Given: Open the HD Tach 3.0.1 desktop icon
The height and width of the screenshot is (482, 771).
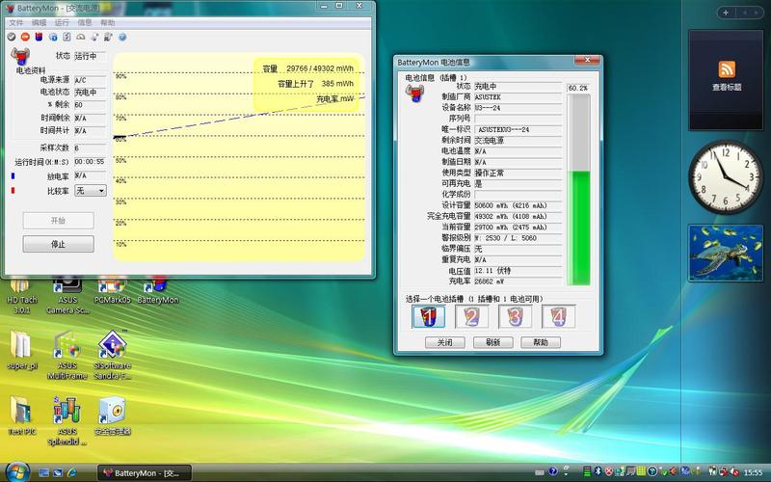Looking at the screenshot, I should [21, 297].
